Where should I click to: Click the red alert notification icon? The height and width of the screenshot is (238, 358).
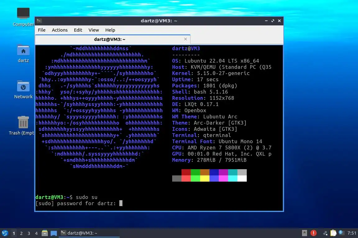[x=314, y=233]
